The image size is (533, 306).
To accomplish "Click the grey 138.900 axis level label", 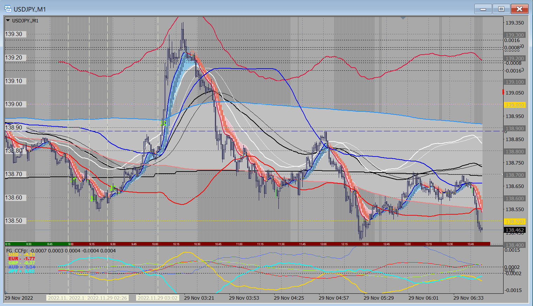I will [514, 128].
